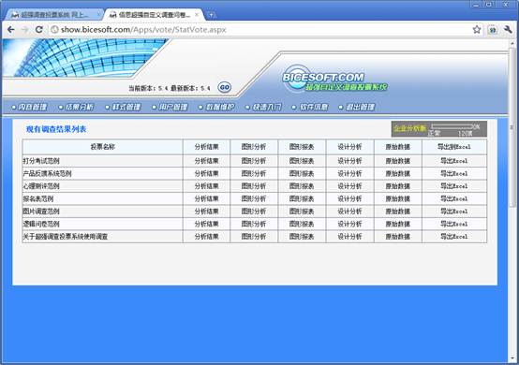This screenshot has width=519, height=365.
Task: Open the wrench settings menu in Chrome
Action: pos(508,29)
